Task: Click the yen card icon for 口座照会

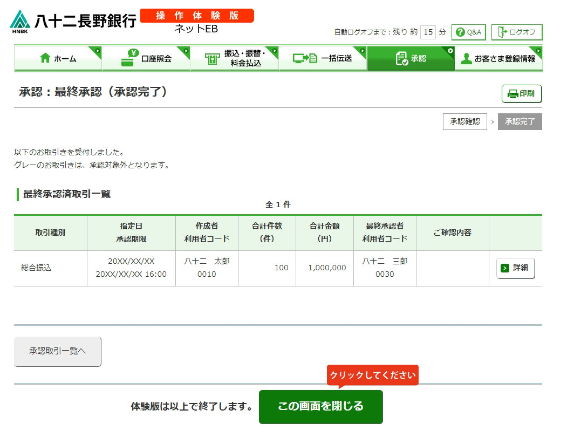Action: point(129,58)
